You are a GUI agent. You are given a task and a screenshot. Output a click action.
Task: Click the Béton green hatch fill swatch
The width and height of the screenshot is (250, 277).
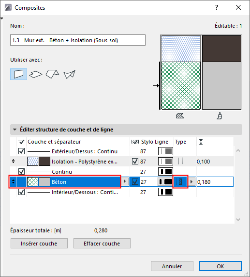(32, 181)
